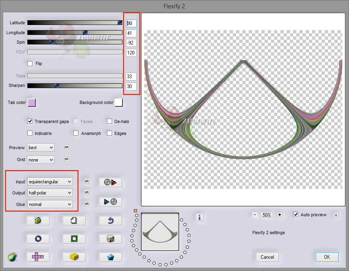Click the Spin slider track
The image size is (349, 271).
point(75,42)
